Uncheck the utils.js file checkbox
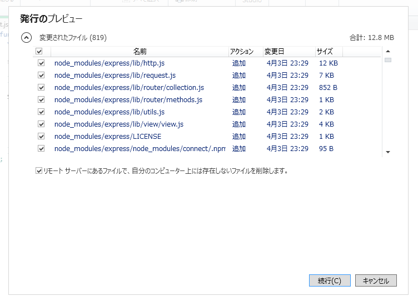This screenshot has height=301, width=418. 41,112
